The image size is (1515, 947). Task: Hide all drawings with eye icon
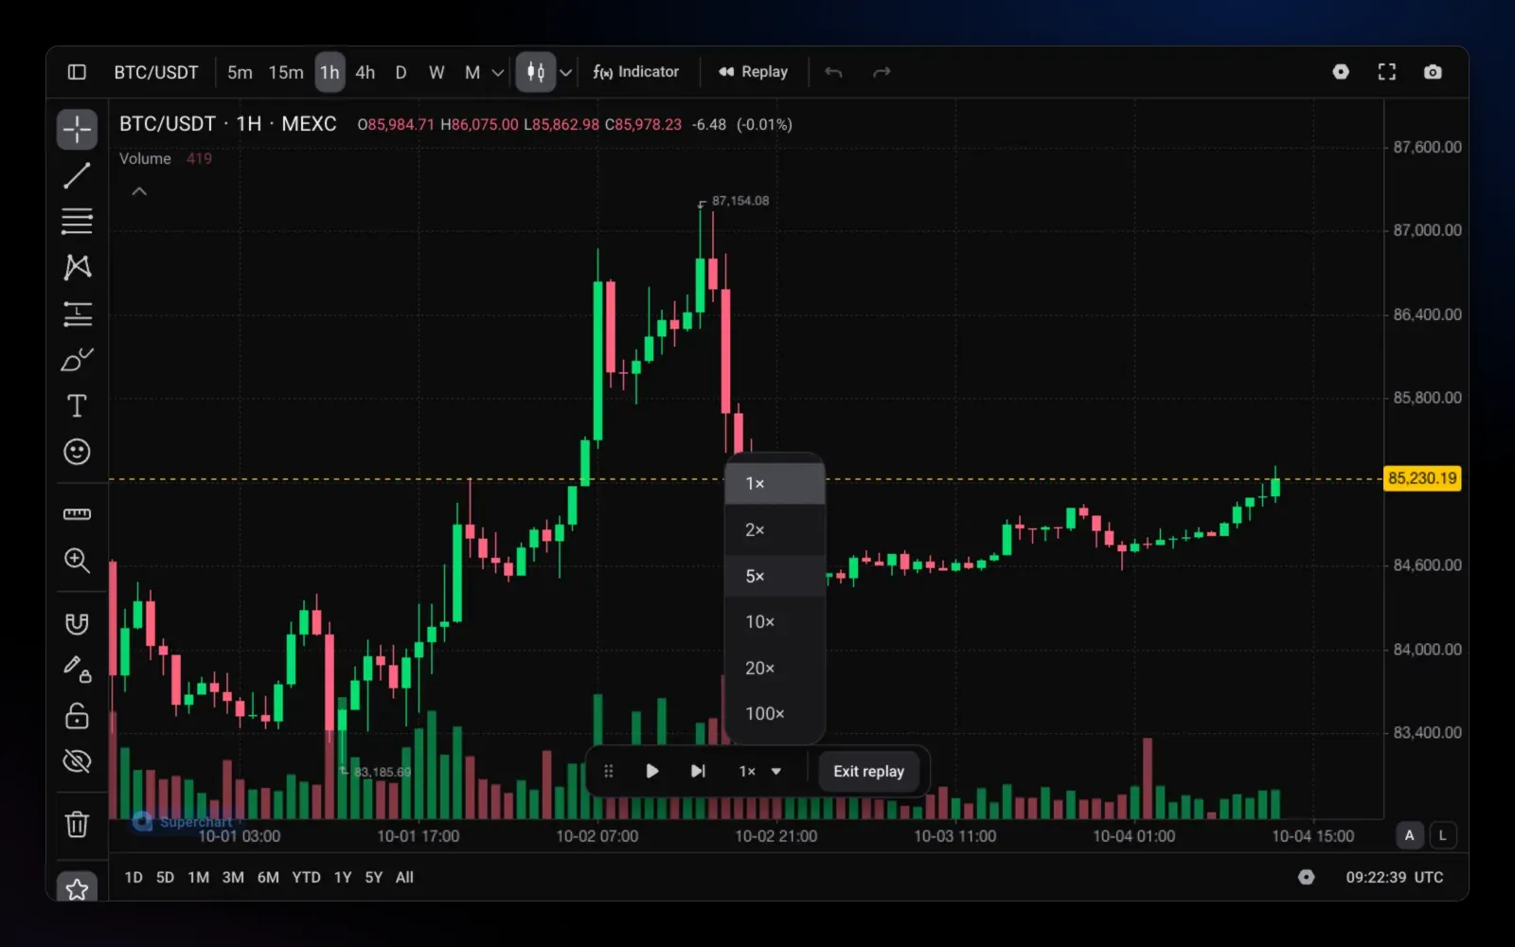point(77,760)
